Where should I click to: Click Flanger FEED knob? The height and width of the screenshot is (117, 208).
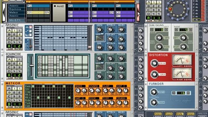tap(154, 102)
